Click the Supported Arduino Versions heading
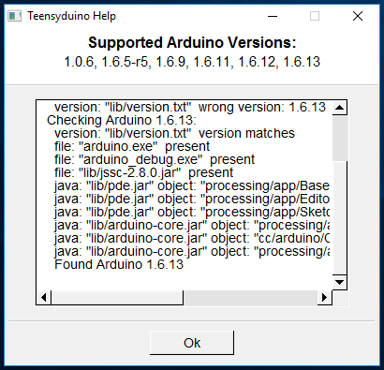Screen dimensions: 384x370 [x=192, y=42]
